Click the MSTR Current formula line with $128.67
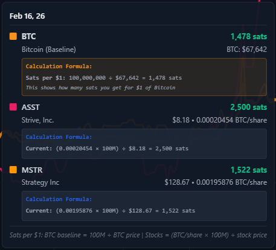The width and height of the screenshot is (276, 250). pos(111,211)
